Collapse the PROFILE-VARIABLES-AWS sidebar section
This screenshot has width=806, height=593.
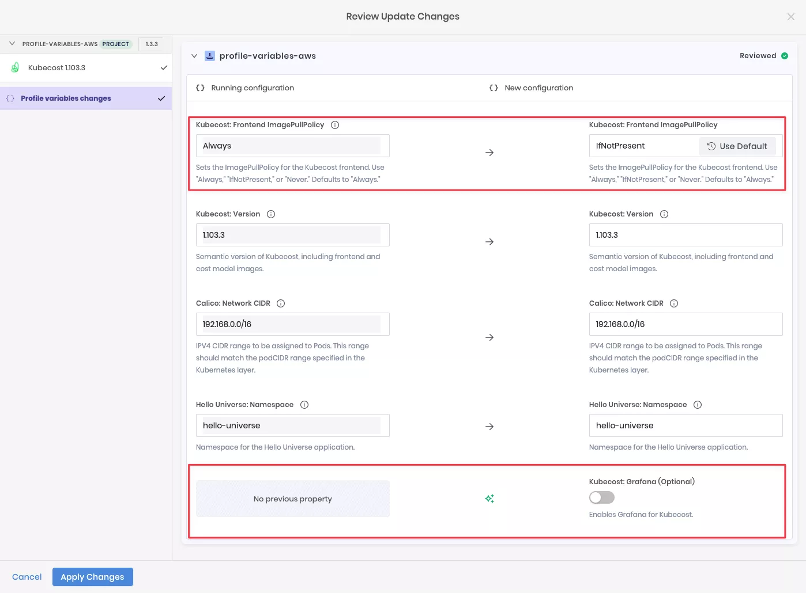tap(12, 44)
